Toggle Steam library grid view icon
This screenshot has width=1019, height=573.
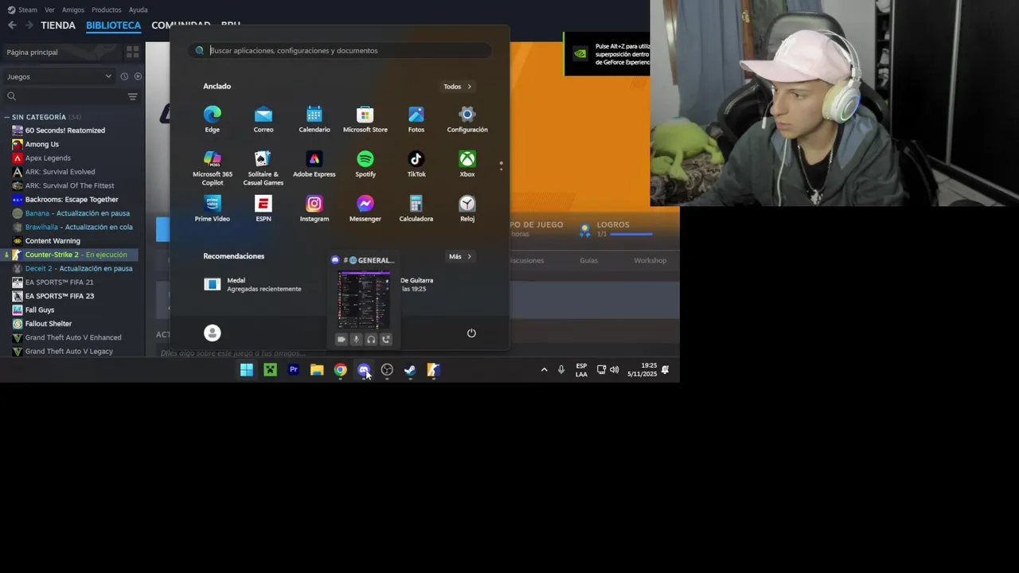coord(133,52)
